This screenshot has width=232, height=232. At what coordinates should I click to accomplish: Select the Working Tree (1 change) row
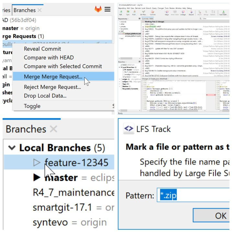coord(185,22)
